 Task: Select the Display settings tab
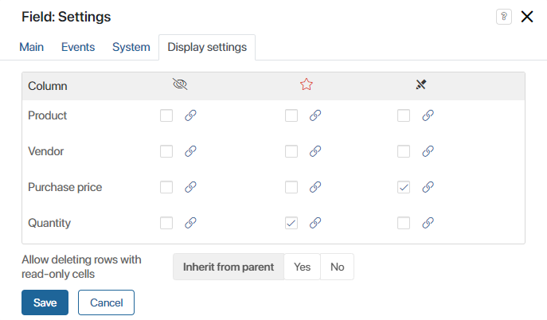[x=207, y=48]
